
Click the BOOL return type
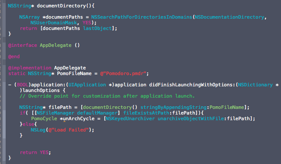[23, 85]
